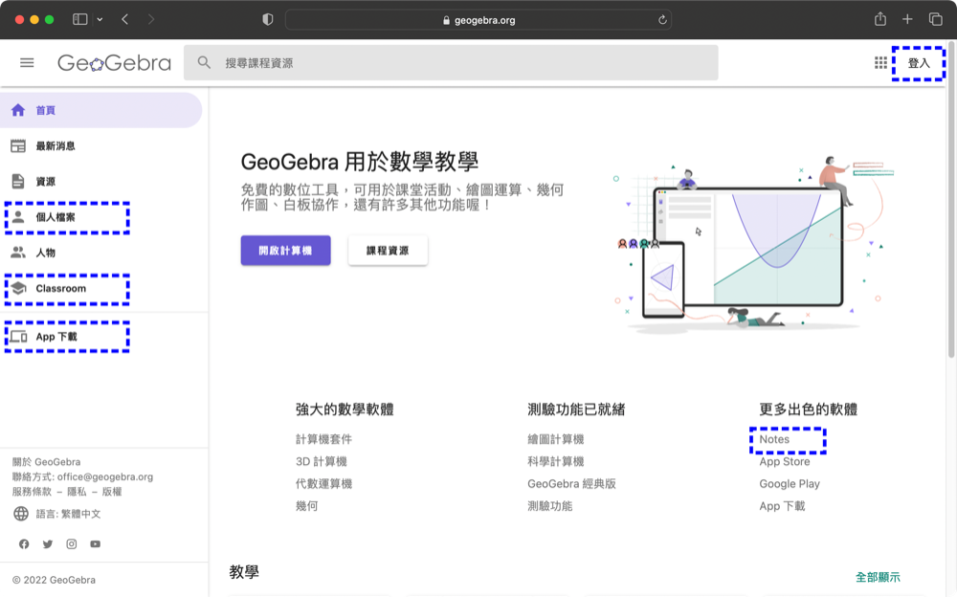
Task: Click the document icon beside 資源
Action: [18, 181]
